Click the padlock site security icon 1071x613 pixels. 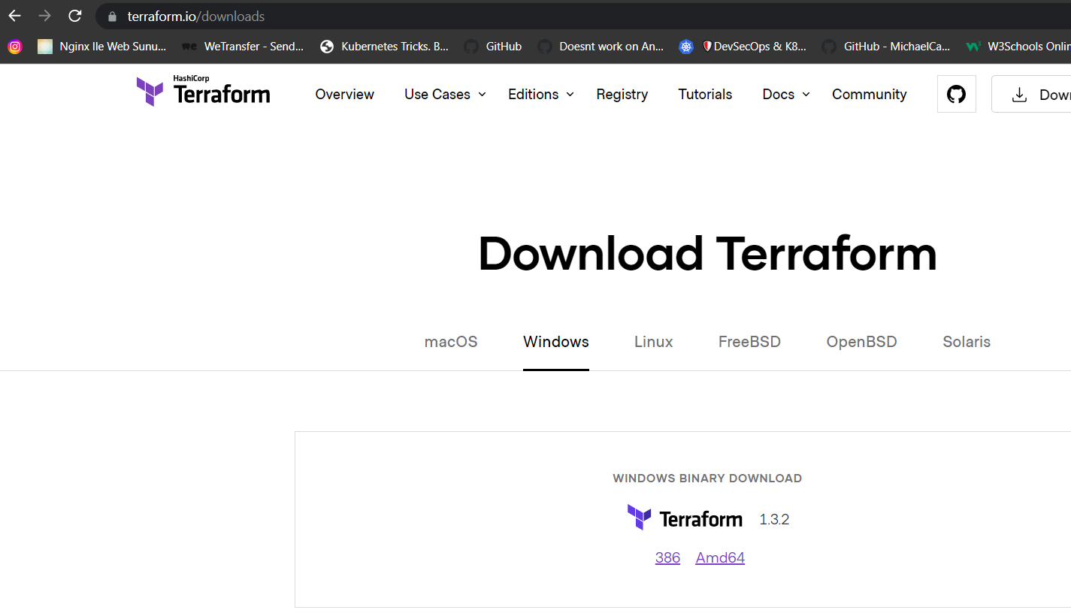113,17
